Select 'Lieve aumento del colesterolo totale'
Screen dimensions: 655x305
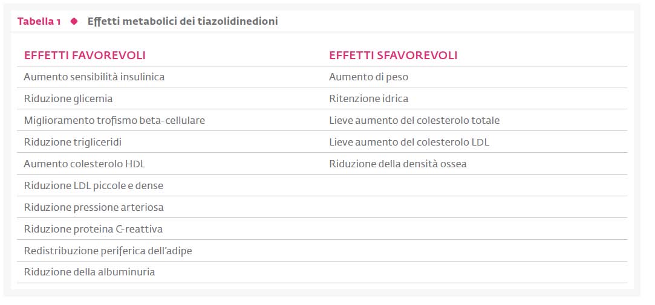tap(414, 121)
